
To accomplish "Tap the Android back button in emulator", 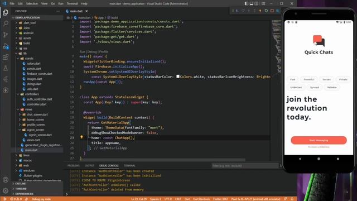I will click(x=300, y=159).
